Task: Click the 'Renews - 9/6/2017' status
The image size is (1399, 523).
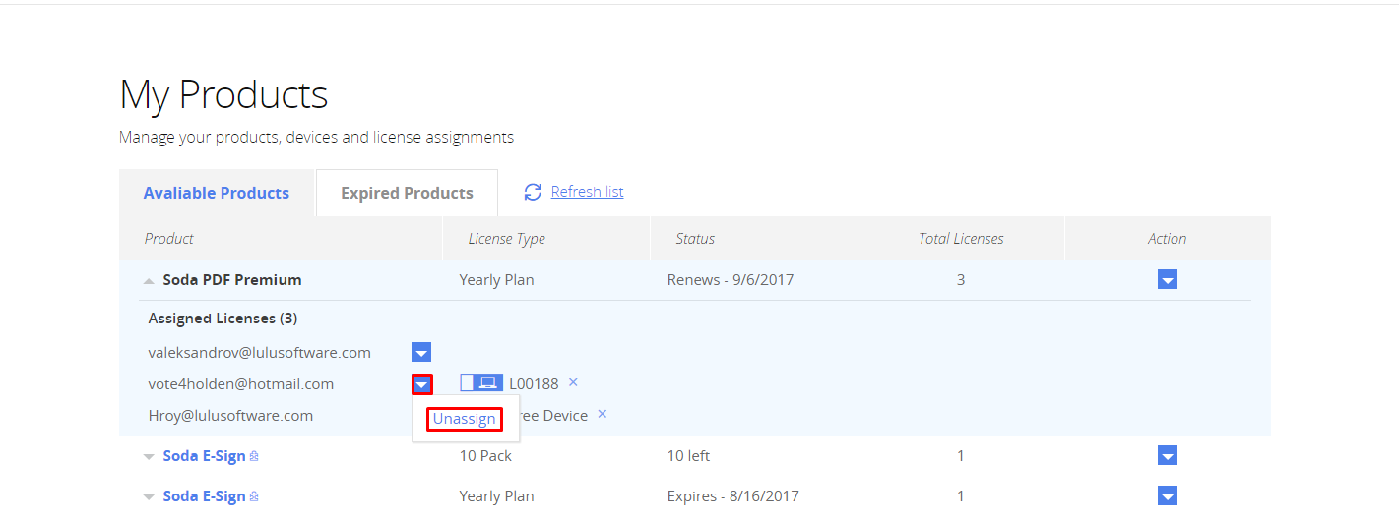Action: click(731, 280)
